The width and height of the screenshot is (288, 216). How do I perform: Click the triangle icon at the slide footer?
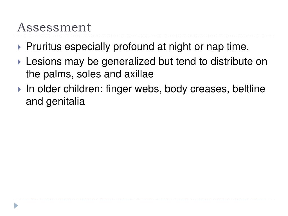click(x=16, y=206)
